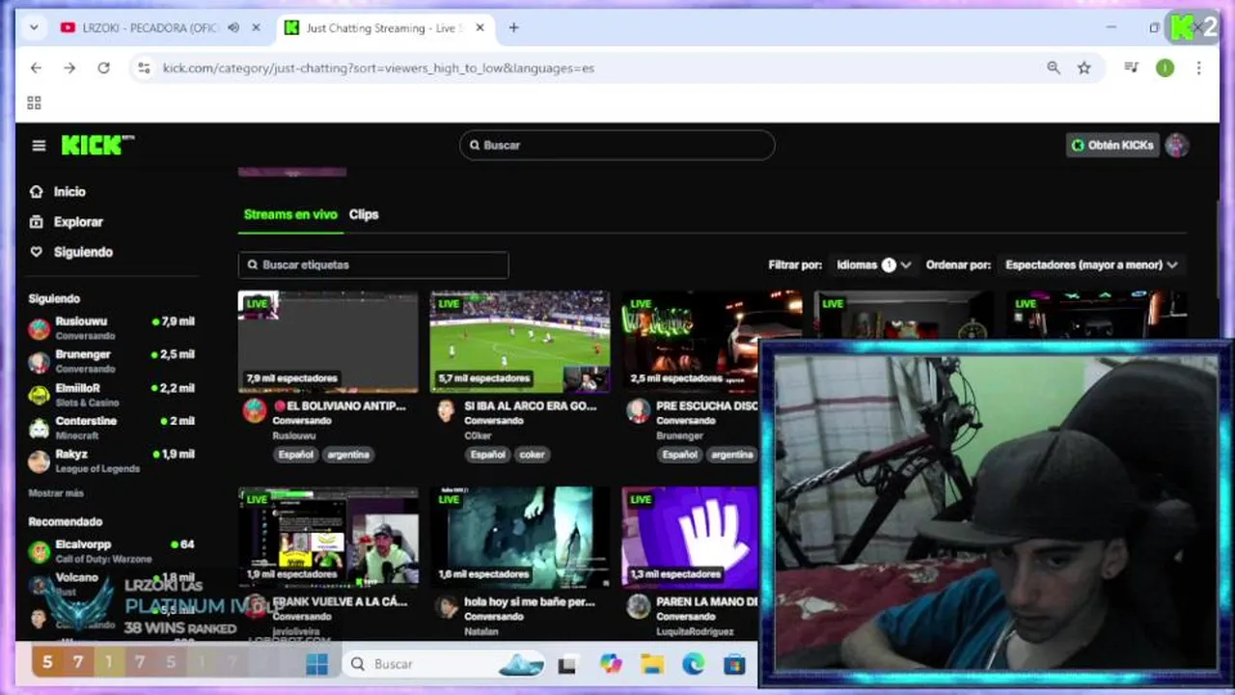
Task: Mute the LRZOKI YouTube tab audio
Action: 233,28
